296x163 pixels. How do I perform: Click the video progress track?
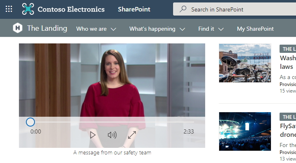click(x=112, y=122)
